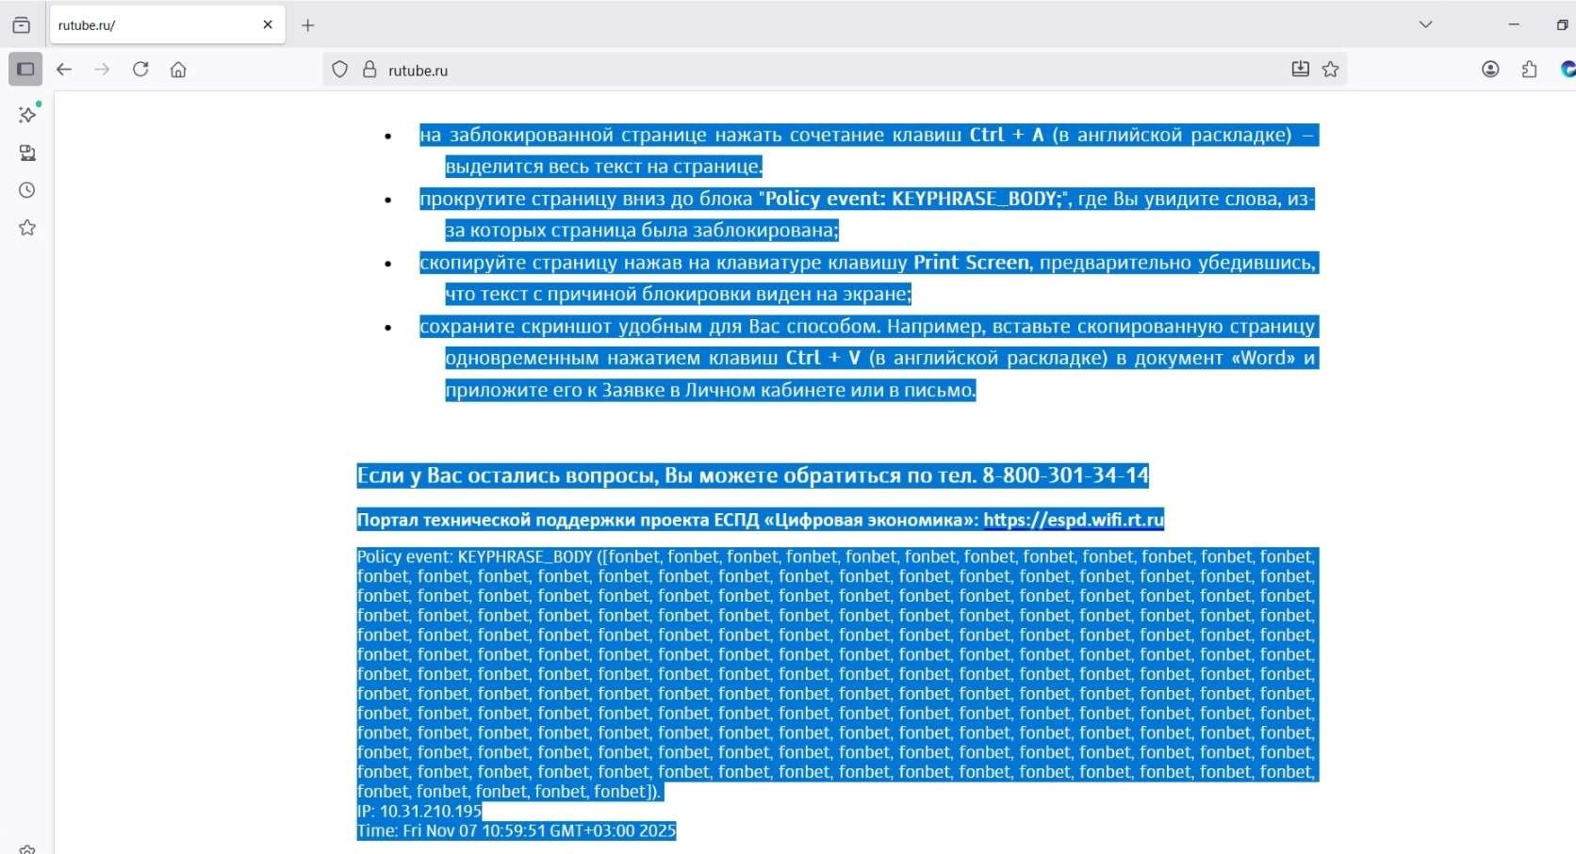Click the bold Print Screen text
Screen dimensions: 1576x854
971,263
